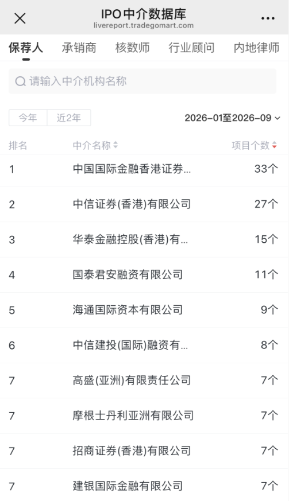Close the IPO中介数据库 page with X
The image size is (289, 501).
click(20, 18)
